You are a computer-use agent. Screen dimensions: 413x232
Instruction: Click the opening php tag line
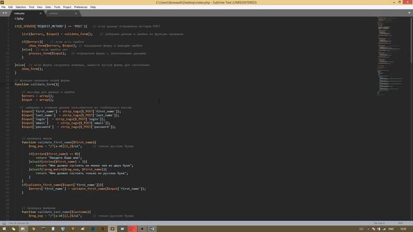pos(19,19)
